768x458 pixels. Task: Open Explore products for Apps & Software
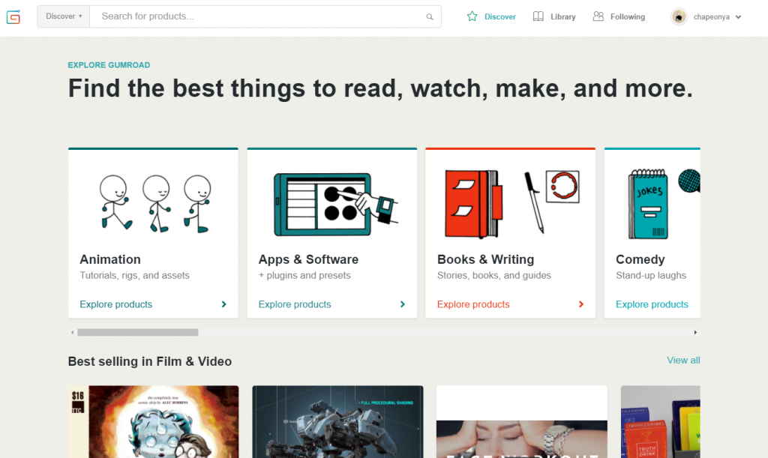pyautogui.click(x=295, y=304)
